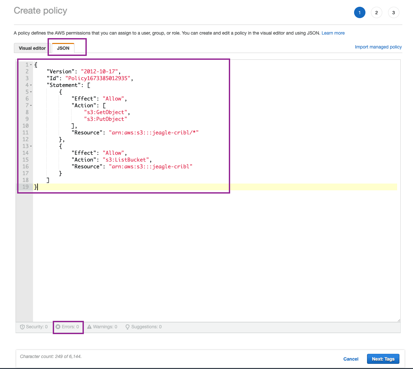Open the Learn more link
413x369 pixels.
click(x=333, y=33)
